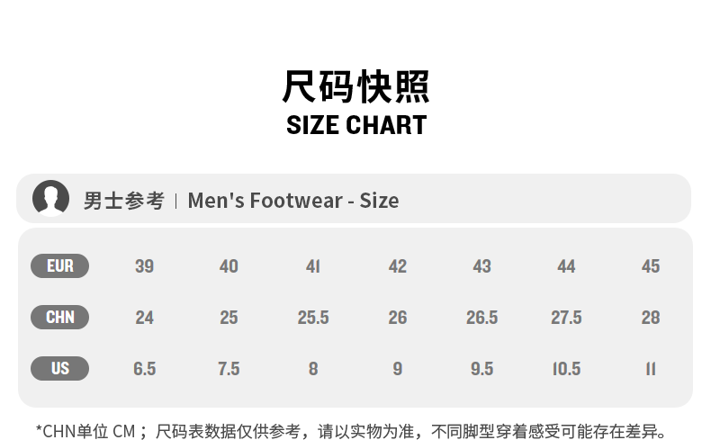The height and width of the screenshot is (440, 711).
Task: Choose US size 8
Action: click(313, 369)
